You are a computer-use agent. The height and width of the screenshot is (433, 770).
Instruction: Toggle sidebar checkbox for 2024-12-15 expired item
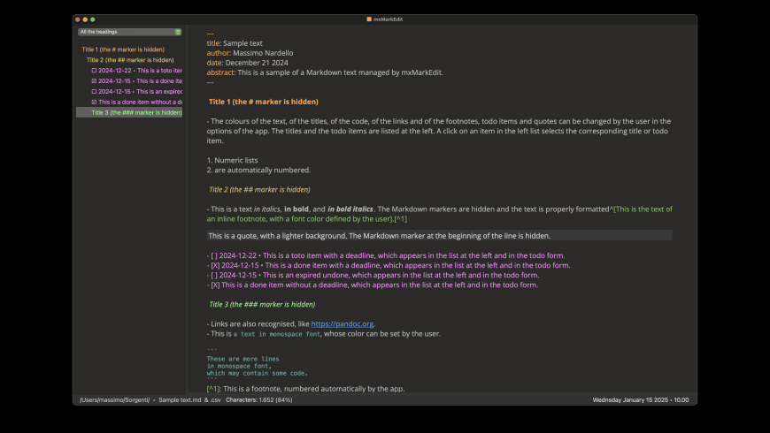pos(95,92)
